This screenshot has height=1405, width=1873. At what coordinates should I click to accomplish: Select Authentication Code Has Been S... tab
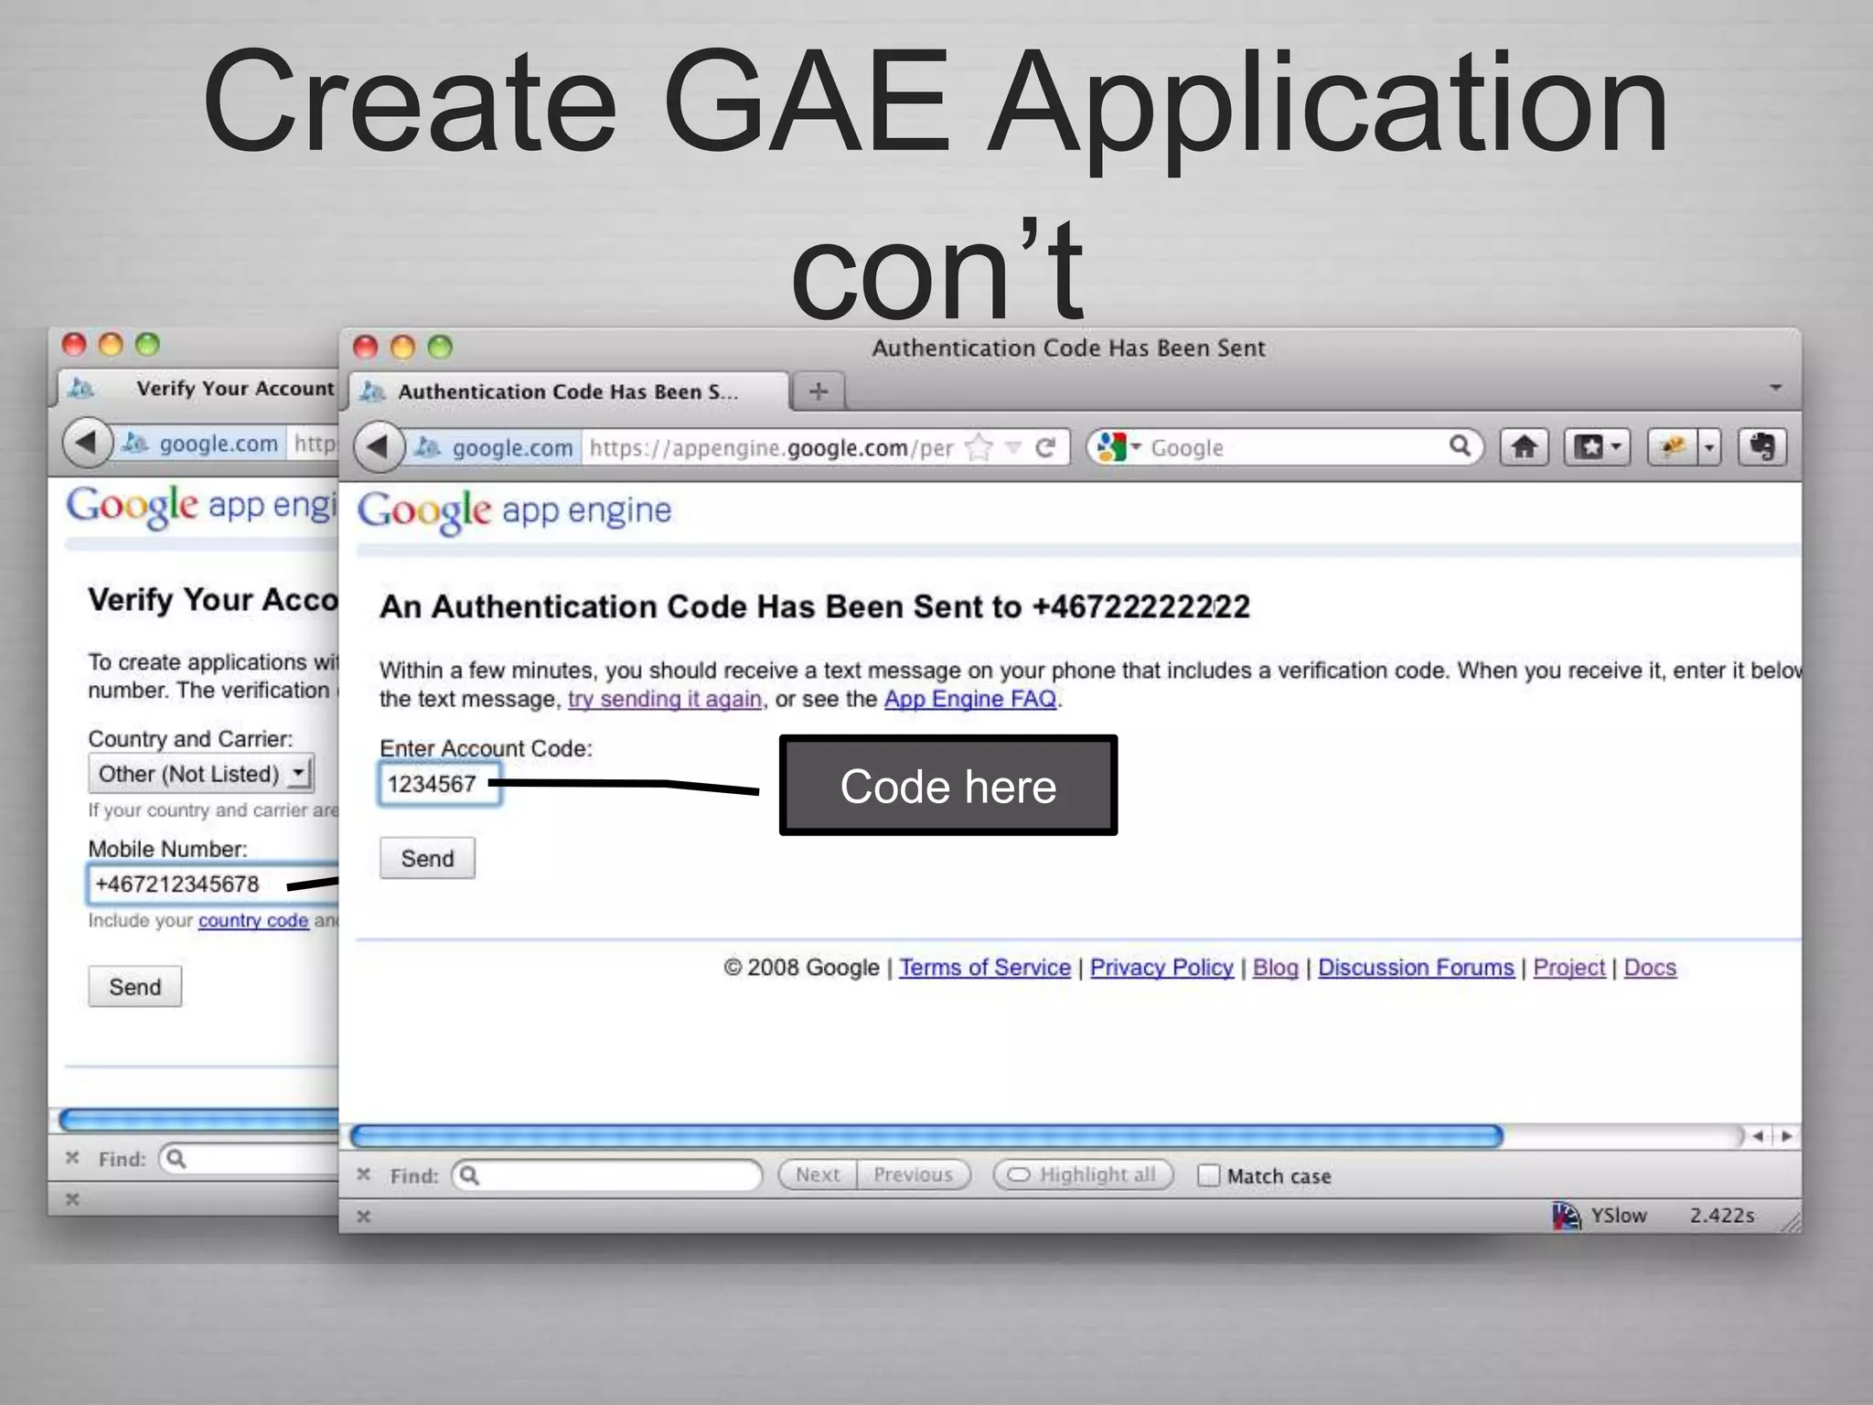567,391
